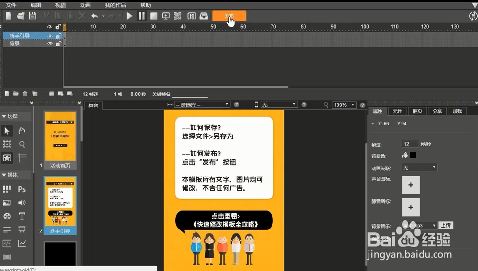The image size is (478, 271).
Task: Click the Copy icon in toolbar
Action: click(58, 16)
